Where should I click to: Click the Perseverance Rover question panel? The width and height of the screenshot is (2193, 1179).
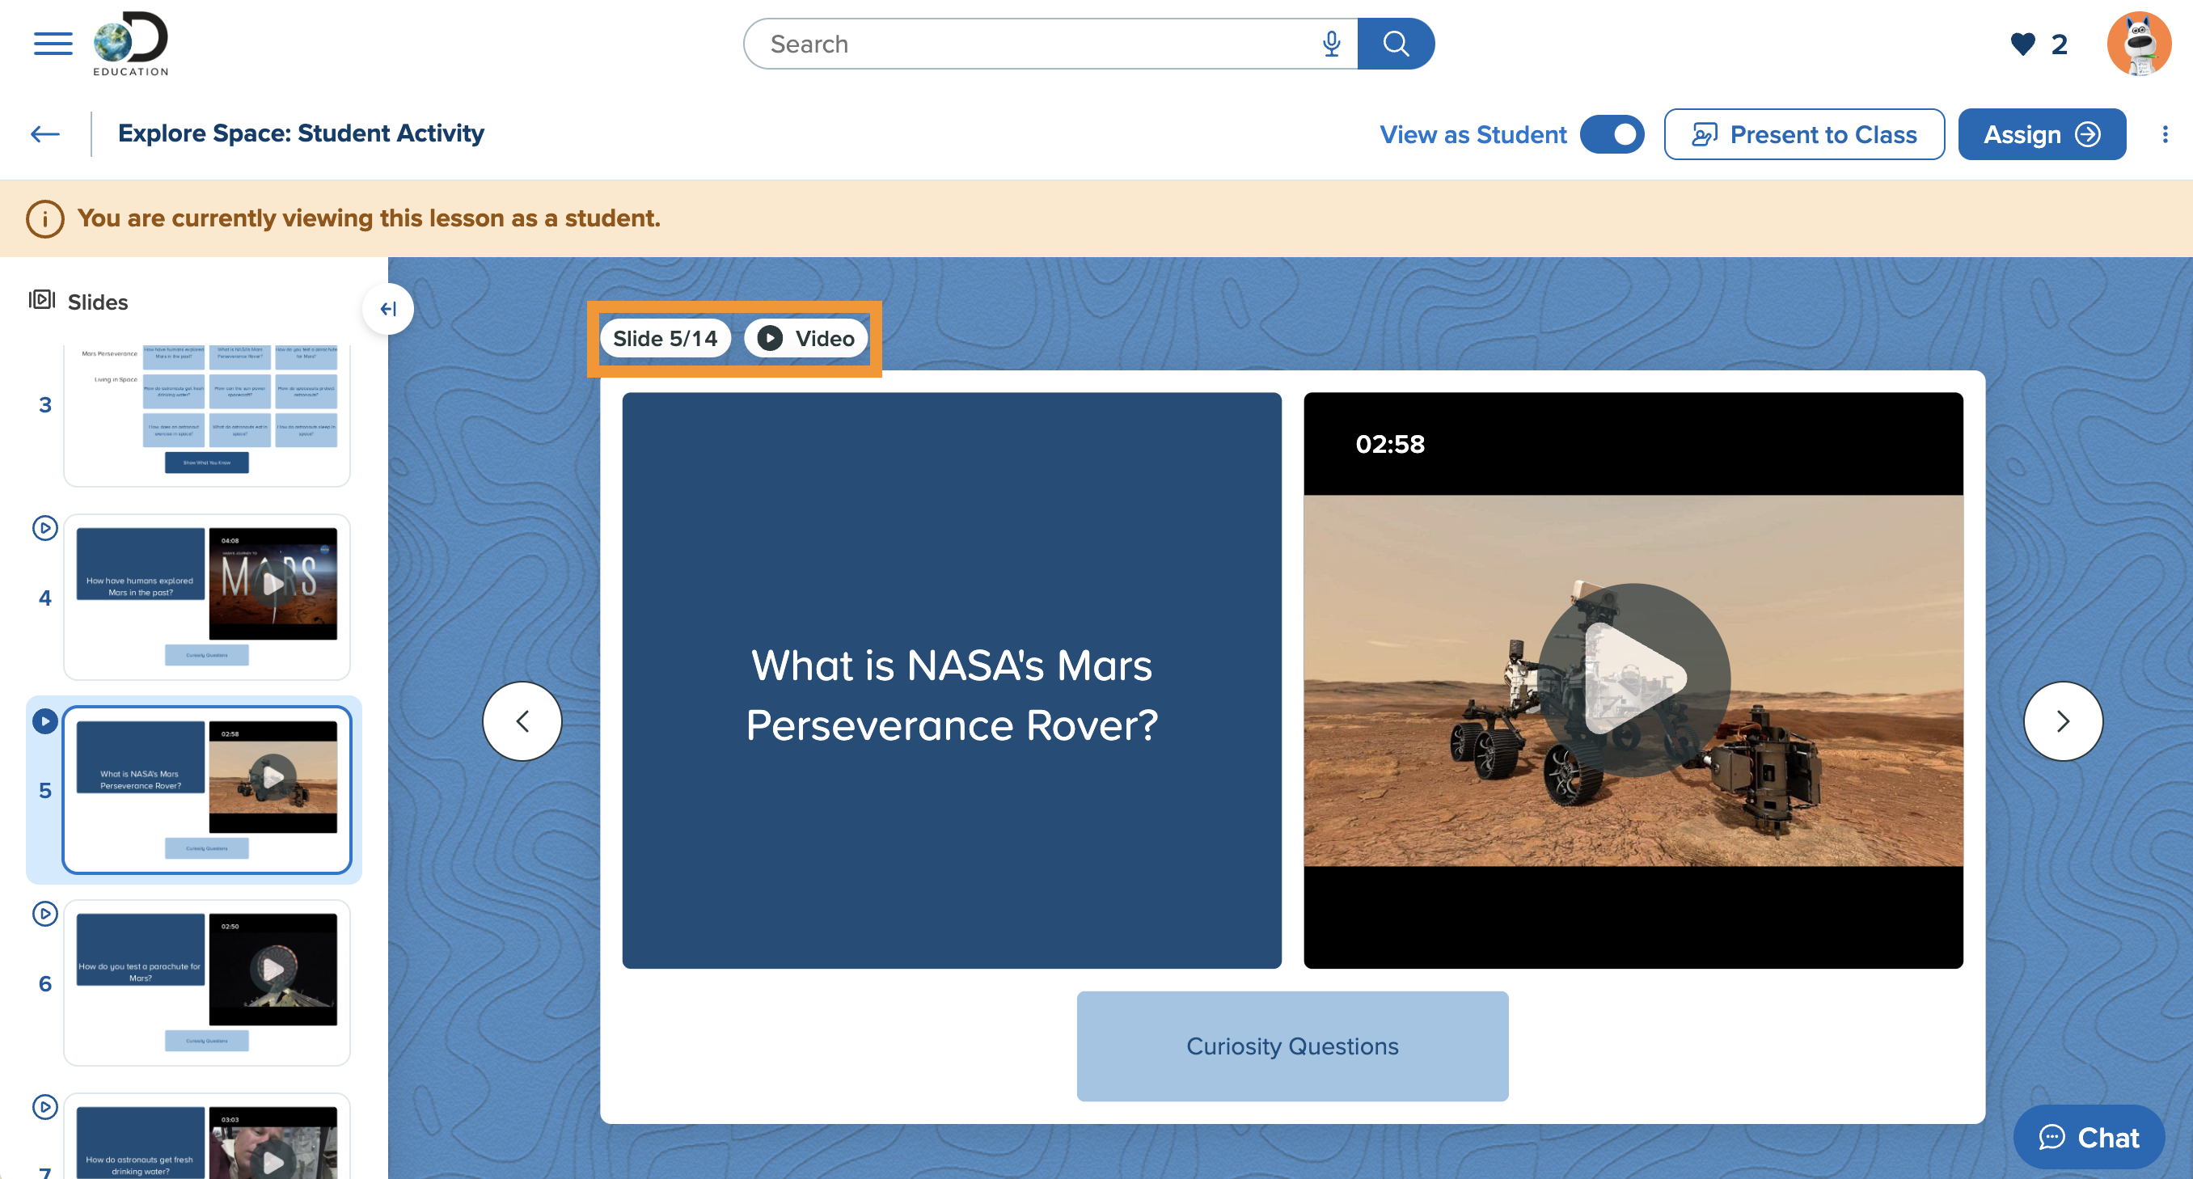(952, 680)
